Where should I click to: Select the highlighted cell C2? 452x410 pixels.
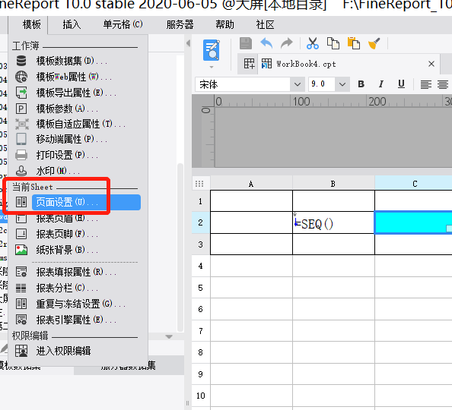pos(413,222)
